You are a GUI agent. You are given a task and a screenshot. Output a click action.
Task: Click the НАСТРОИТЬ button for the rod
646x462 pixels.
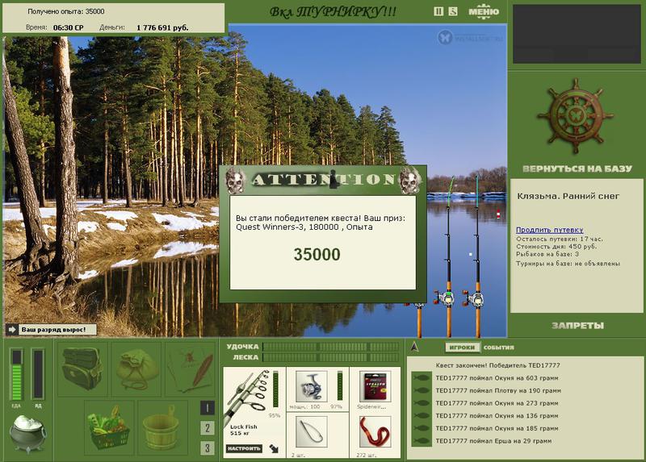coord(244,448)
